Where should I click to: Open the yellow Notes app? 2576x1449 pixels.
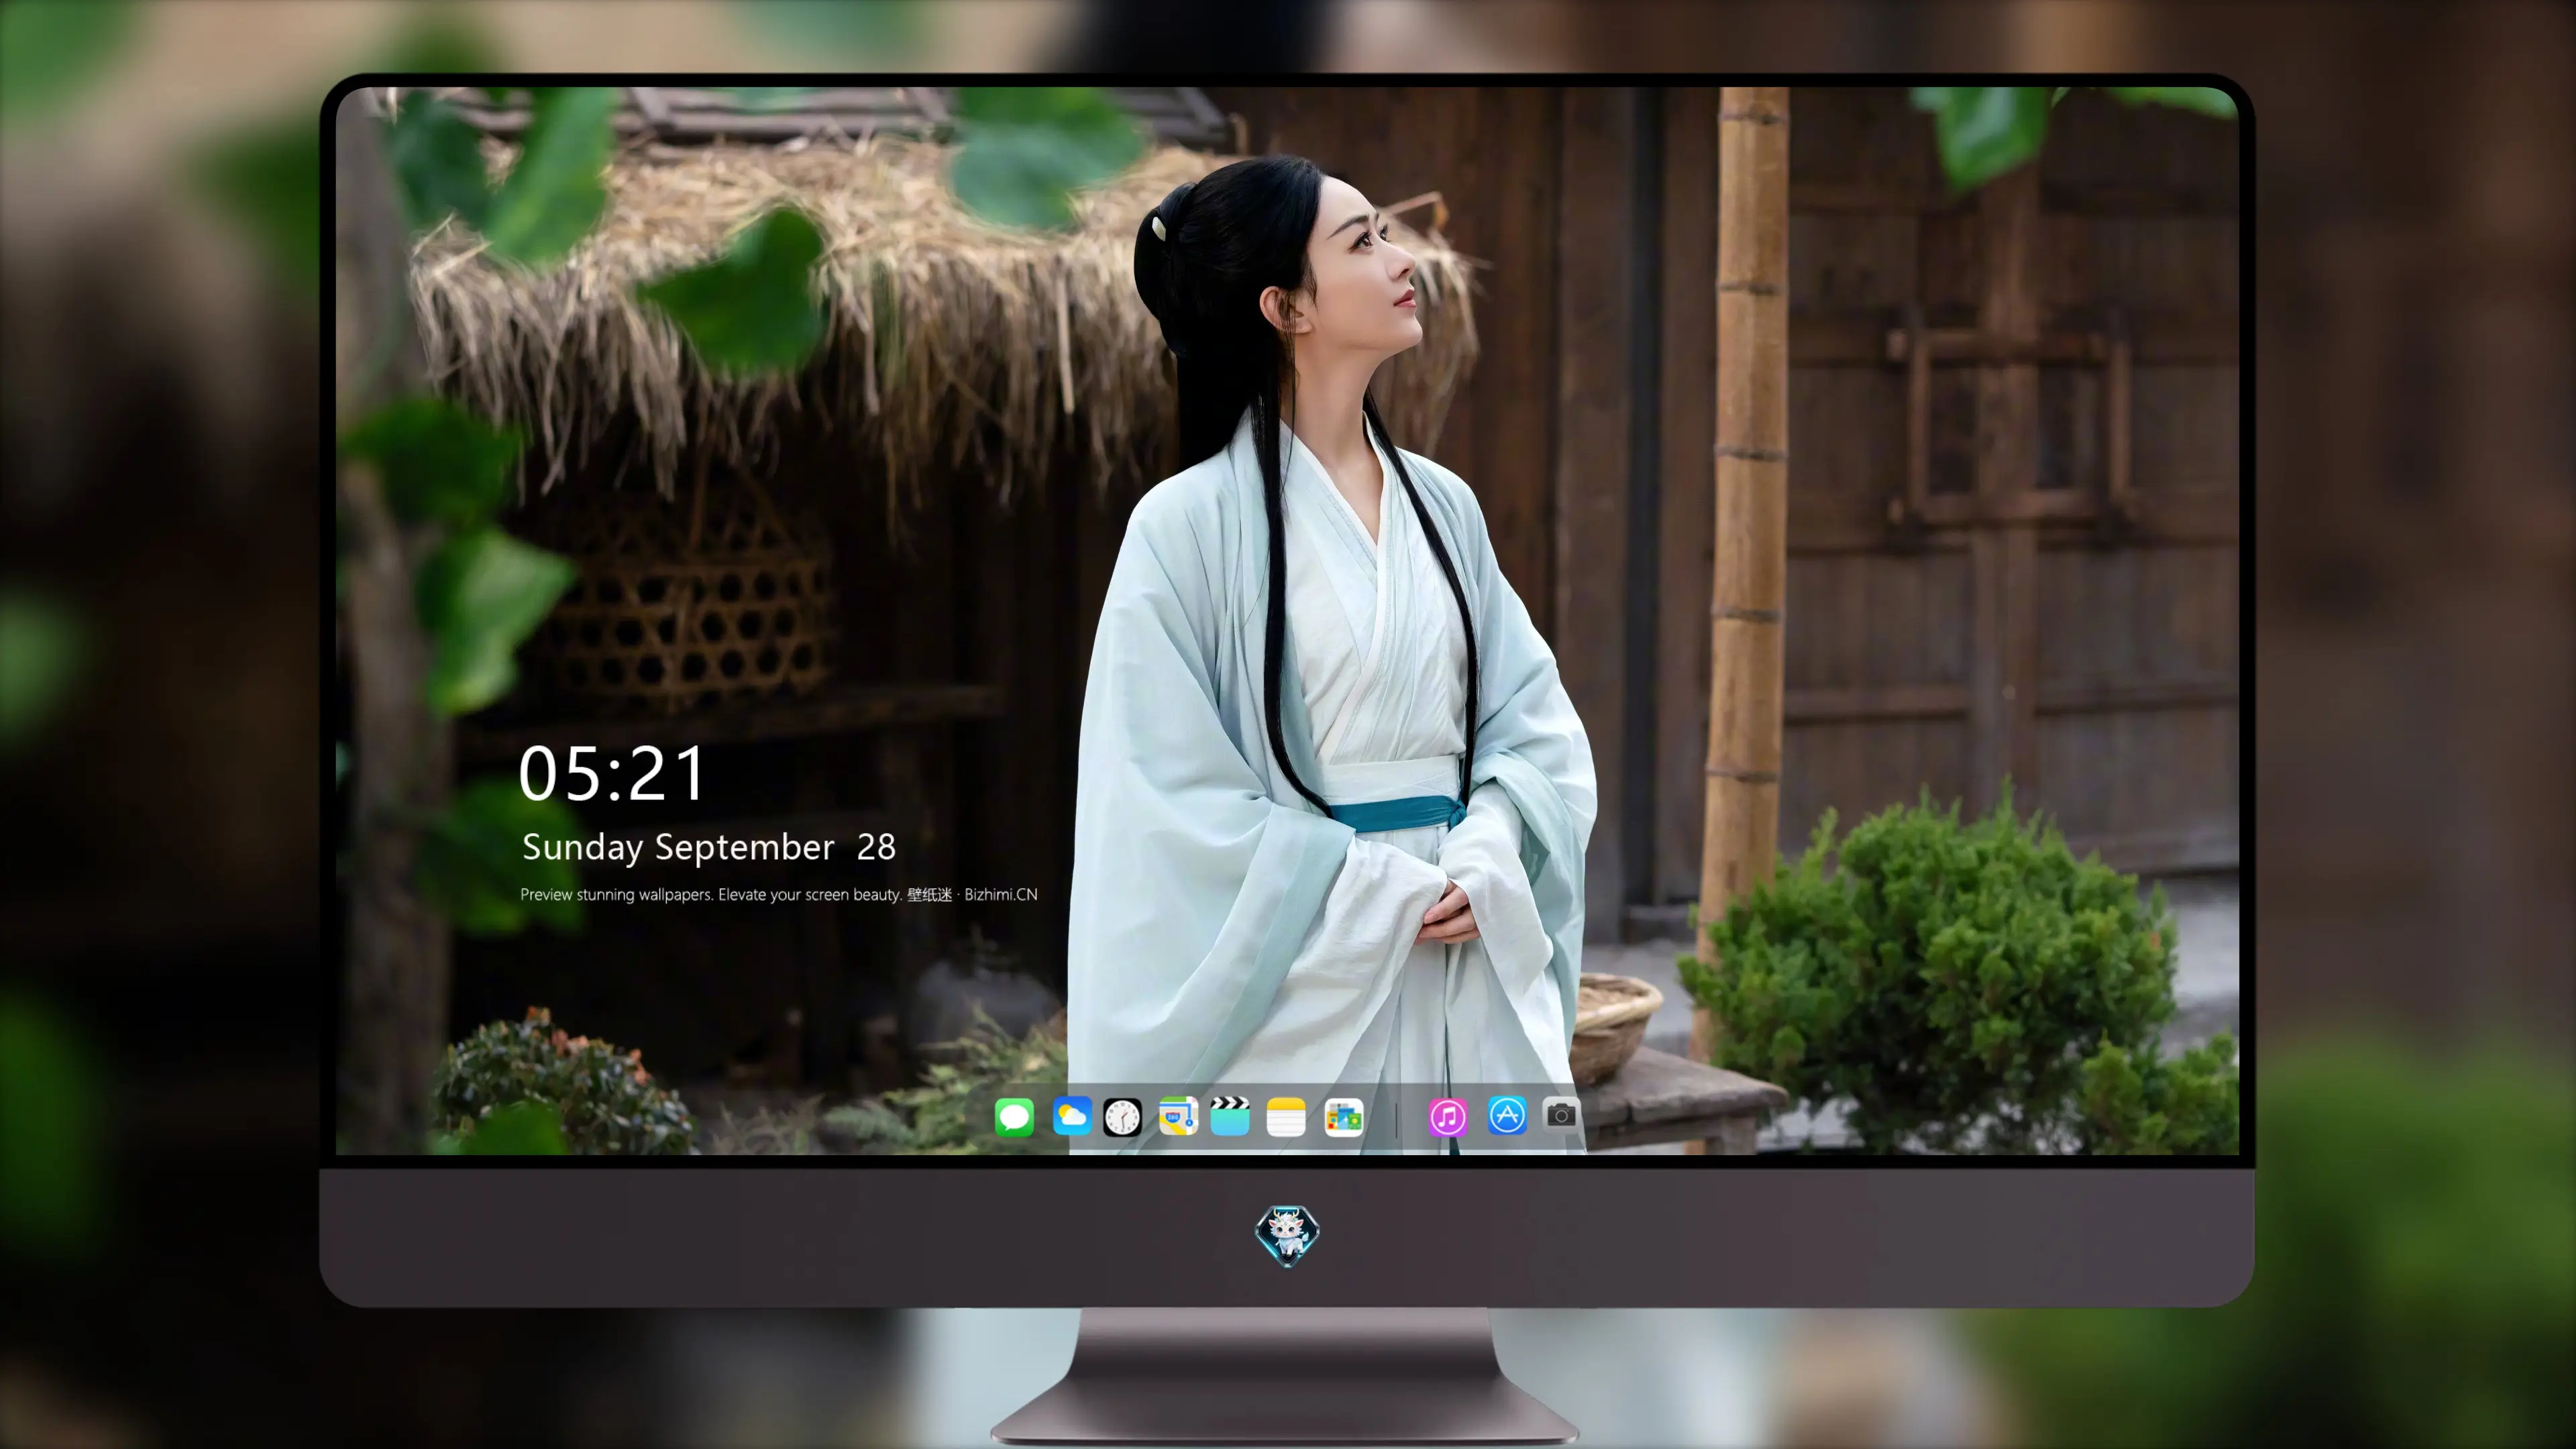pyautogui.click(x=1286, y=1117)
